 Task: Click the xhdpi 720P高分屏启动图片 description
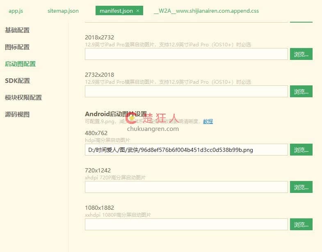tap(115, 178)
